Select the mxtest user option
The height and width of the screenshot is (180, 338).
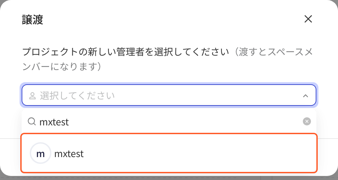click(x=169, y=153)
